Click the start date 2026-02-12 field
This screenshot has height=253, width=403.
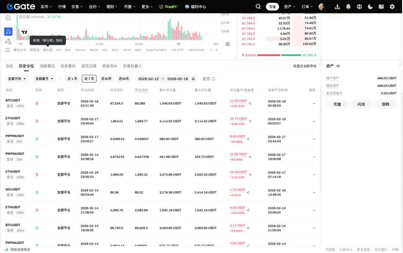148,79
